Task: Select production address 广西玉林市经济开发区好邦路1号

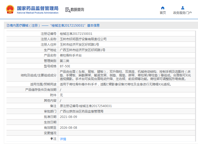Action: 83,50
